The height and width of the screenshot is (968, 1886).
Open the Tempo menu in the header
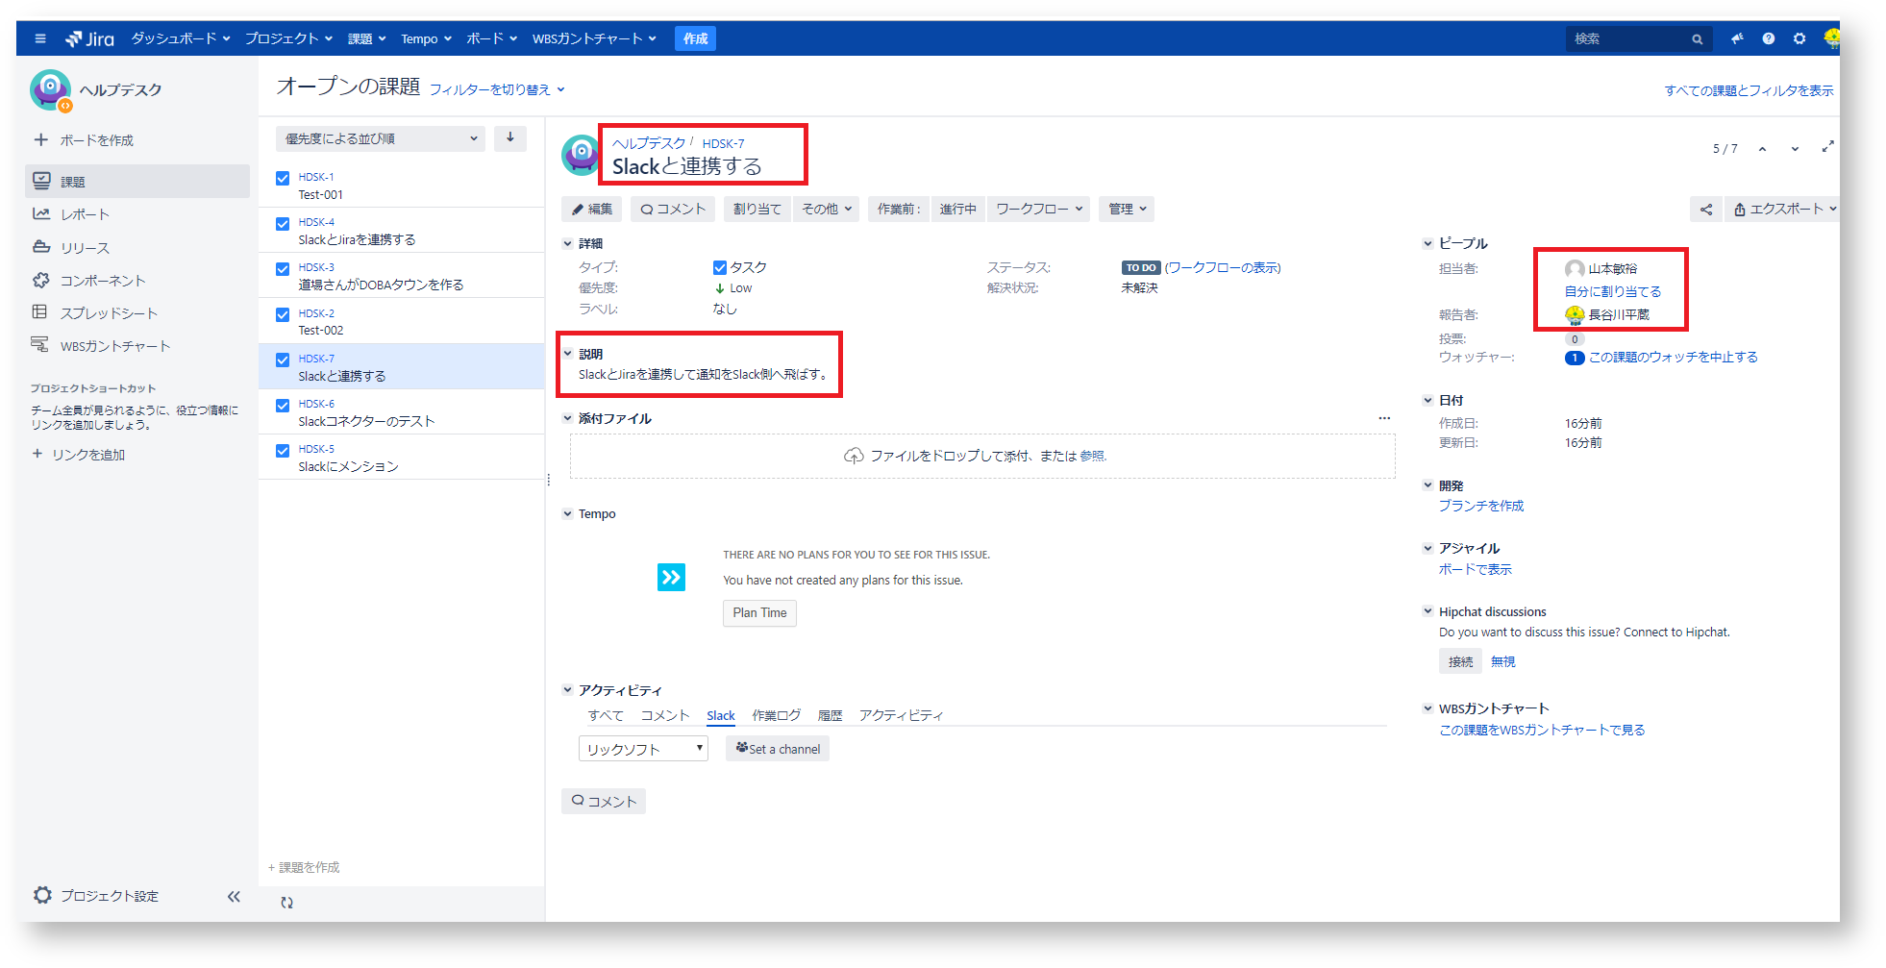click(426, 39)
